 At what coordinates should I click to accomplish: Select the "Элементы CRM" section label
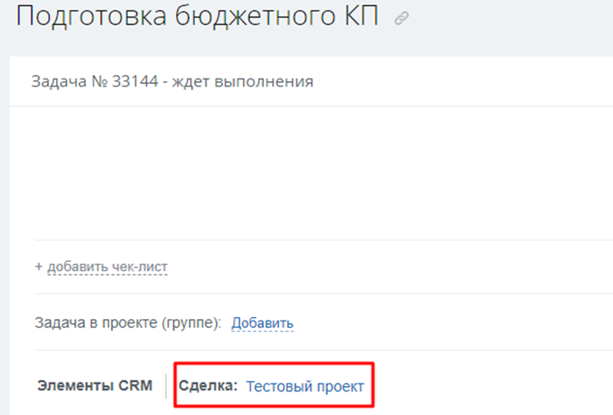[x=94, y=385]
